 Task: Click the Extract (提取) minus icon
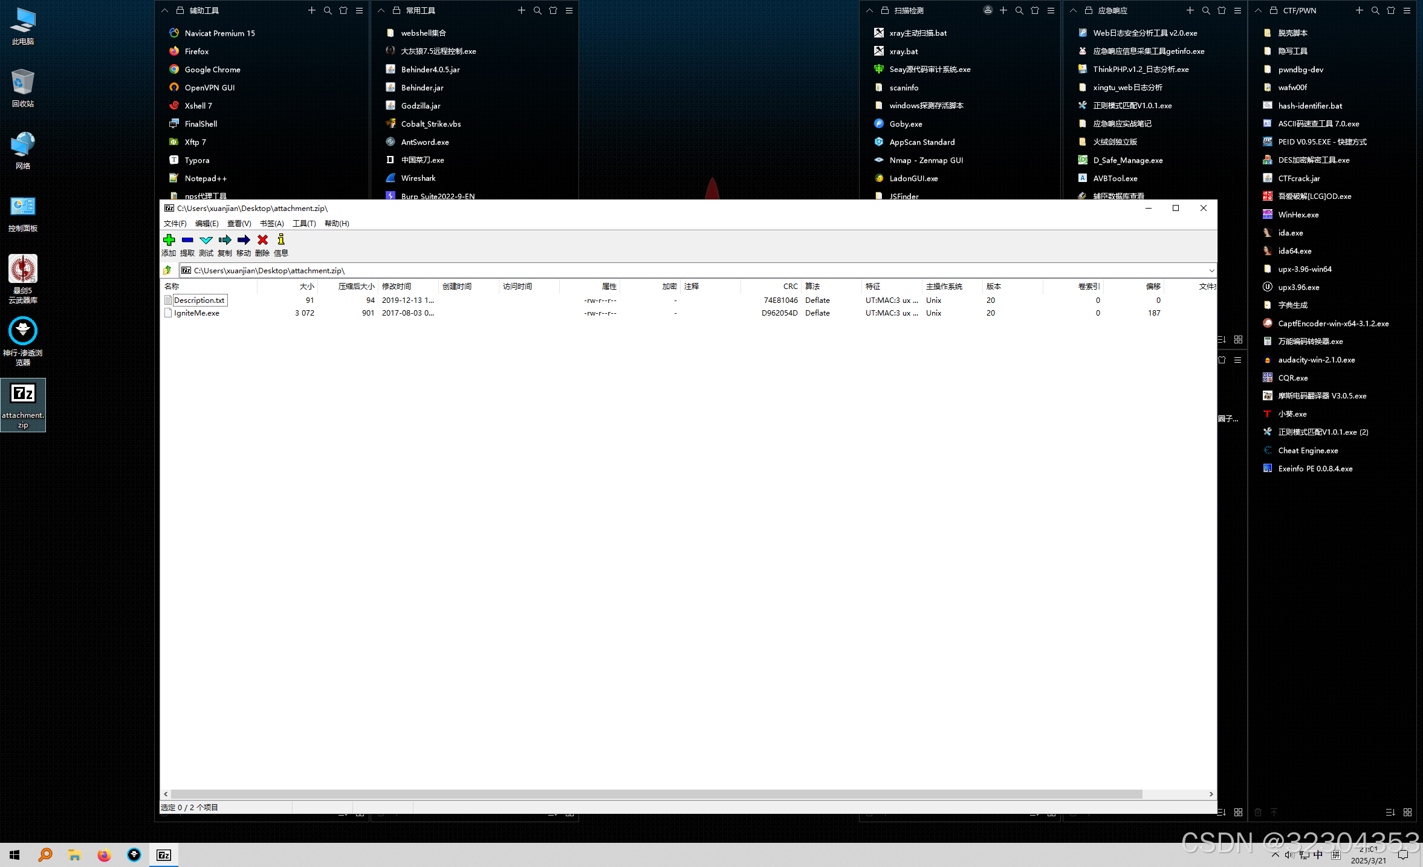[187, 240]
